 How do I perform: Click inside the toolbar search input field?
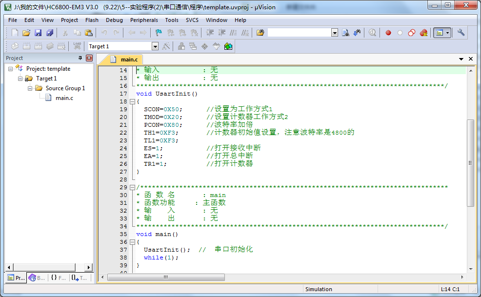299,33
